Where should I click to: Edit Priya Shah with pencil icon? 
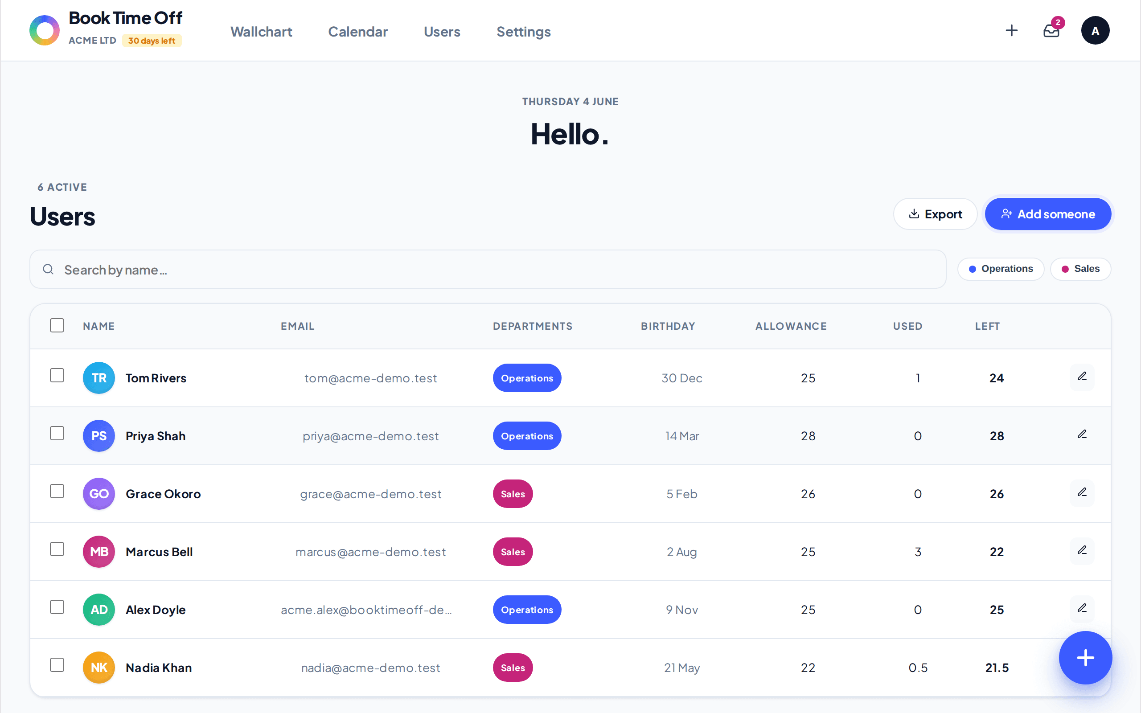1082,435
